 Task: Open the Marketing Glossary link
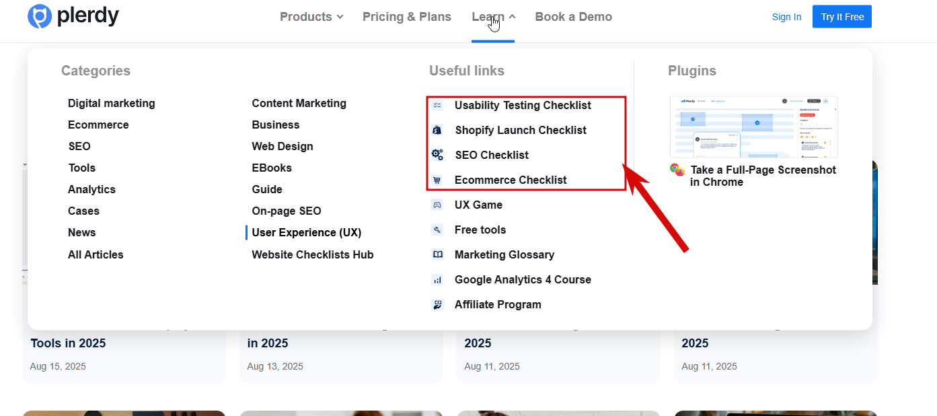504,254
